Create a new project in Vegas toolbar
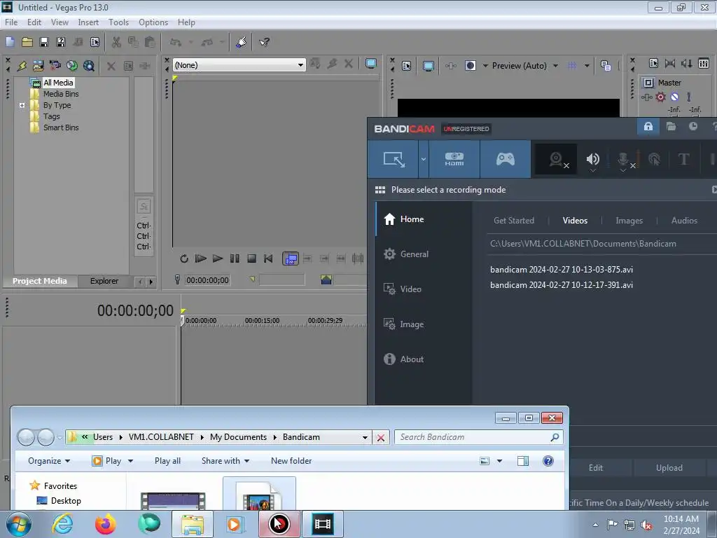 pyautogui.click(x=10, y=42)
